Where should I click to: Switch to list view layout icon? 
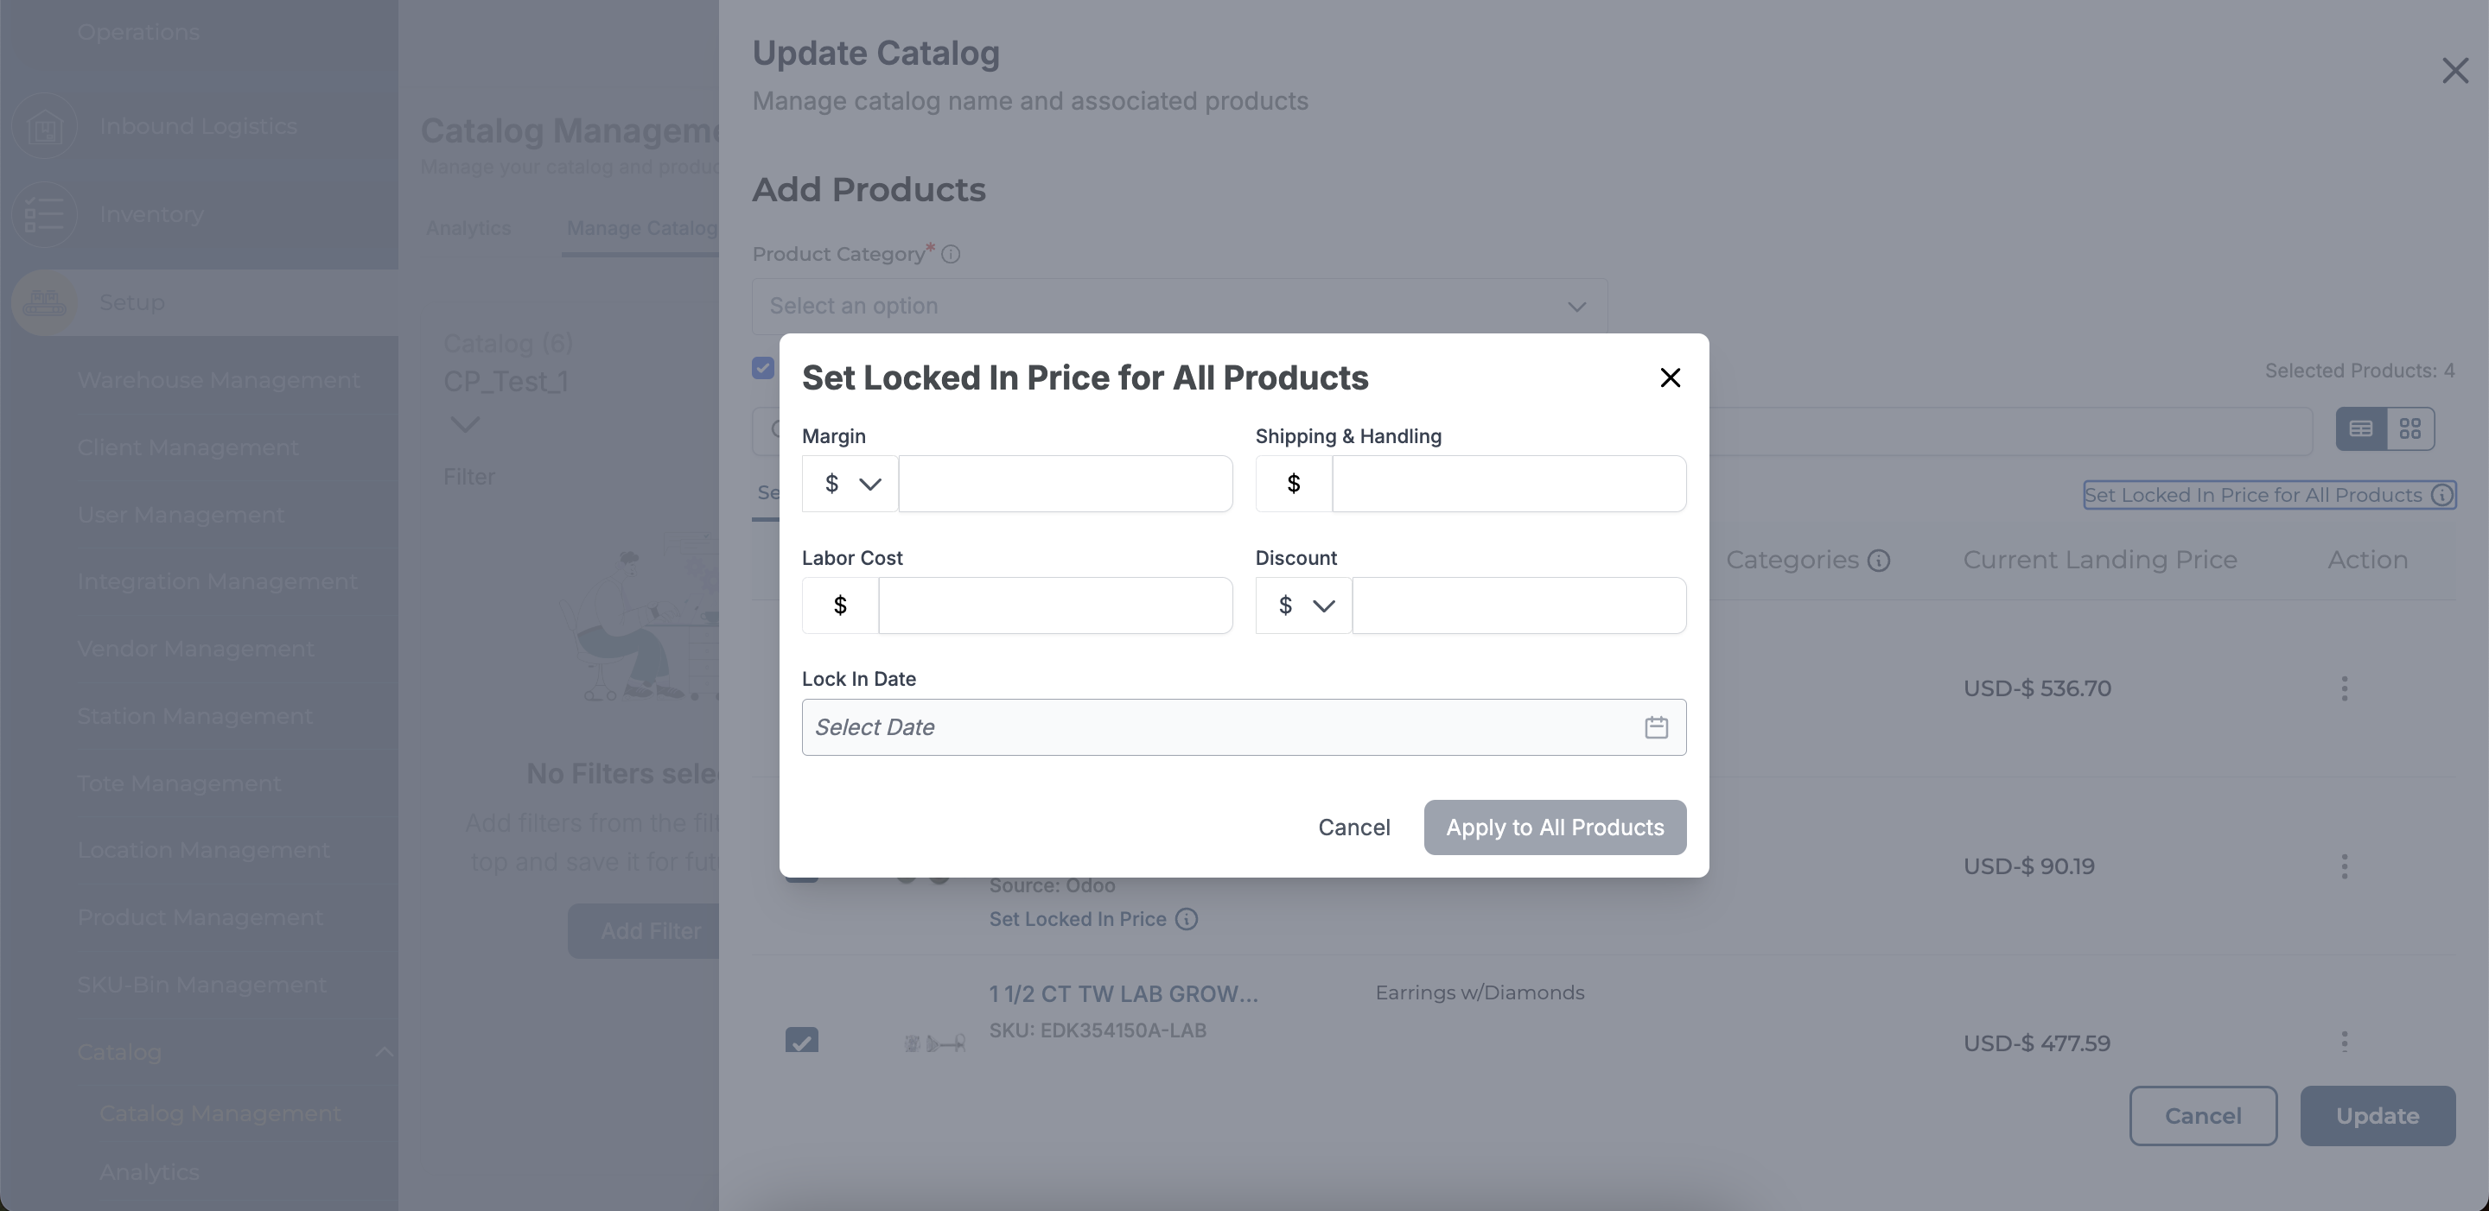2360,428
